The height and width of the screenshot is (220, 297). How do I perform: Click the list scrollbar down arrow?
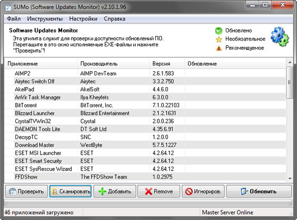[x=290, y=179]
